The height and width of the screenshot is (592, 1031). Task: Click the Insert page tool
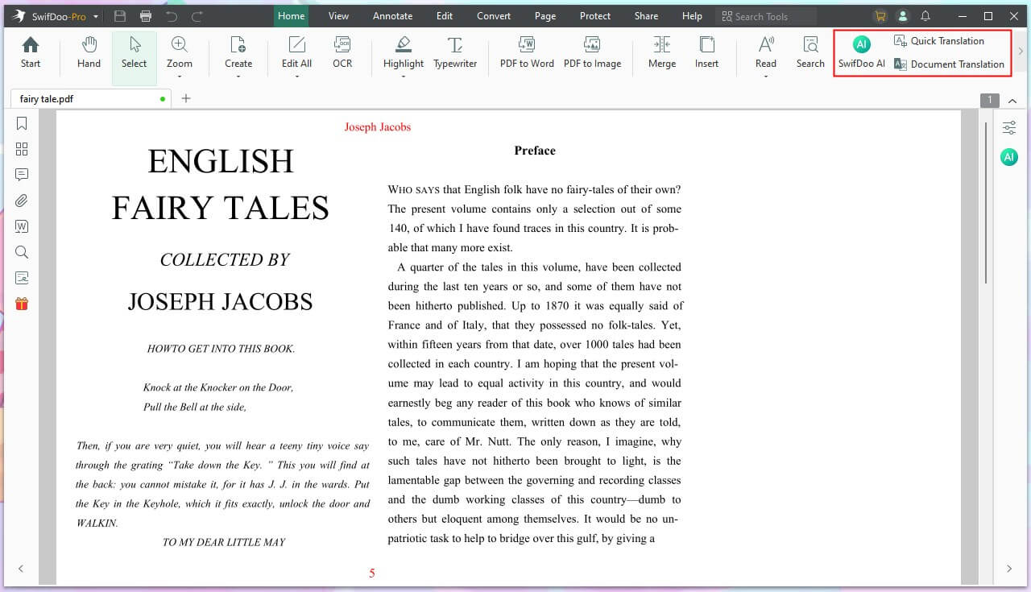point(706,52)
